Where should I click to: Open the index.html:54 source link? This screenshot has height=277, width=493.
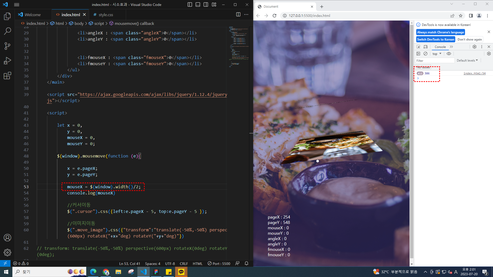(474, 73)
